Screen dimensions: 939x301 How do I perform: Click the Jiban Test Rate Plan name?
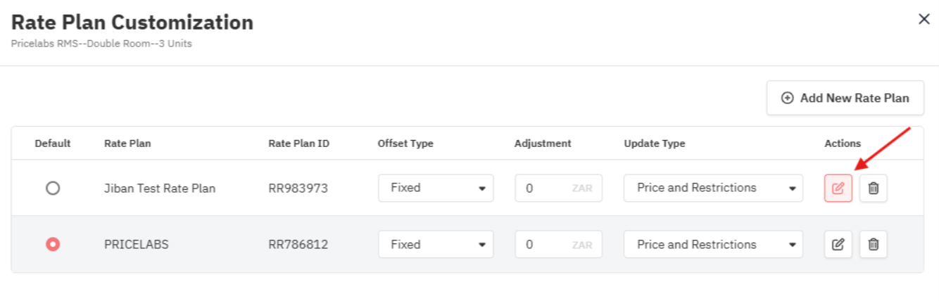[160, 188]
